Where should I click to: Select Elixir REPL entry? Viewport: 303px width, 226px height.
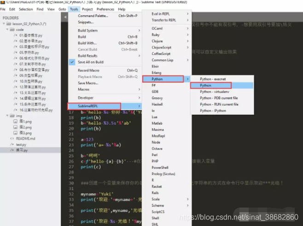pyautogui.click(x=167, y=66)
